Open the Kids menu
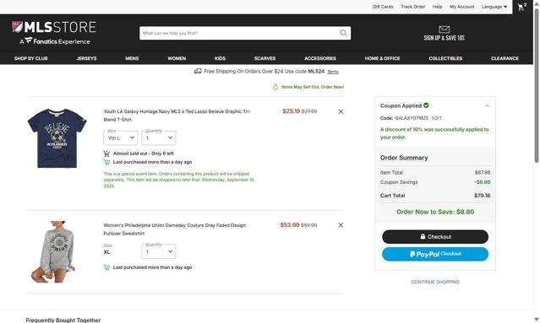Screen dimensions: 540x323 pos(220,58)
